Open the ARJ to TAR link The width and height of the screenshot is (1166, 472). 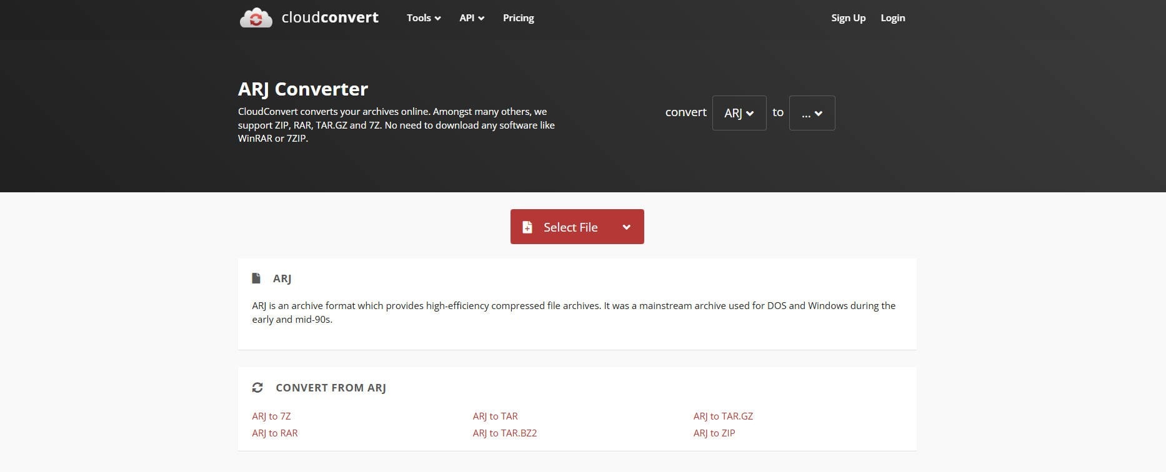coord(495,416)
